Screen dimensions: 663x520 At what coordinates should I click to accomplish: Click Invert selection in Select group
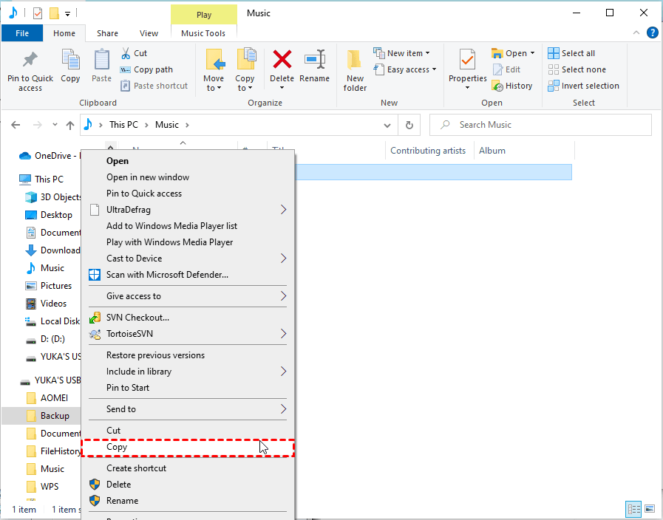(583, 86)
